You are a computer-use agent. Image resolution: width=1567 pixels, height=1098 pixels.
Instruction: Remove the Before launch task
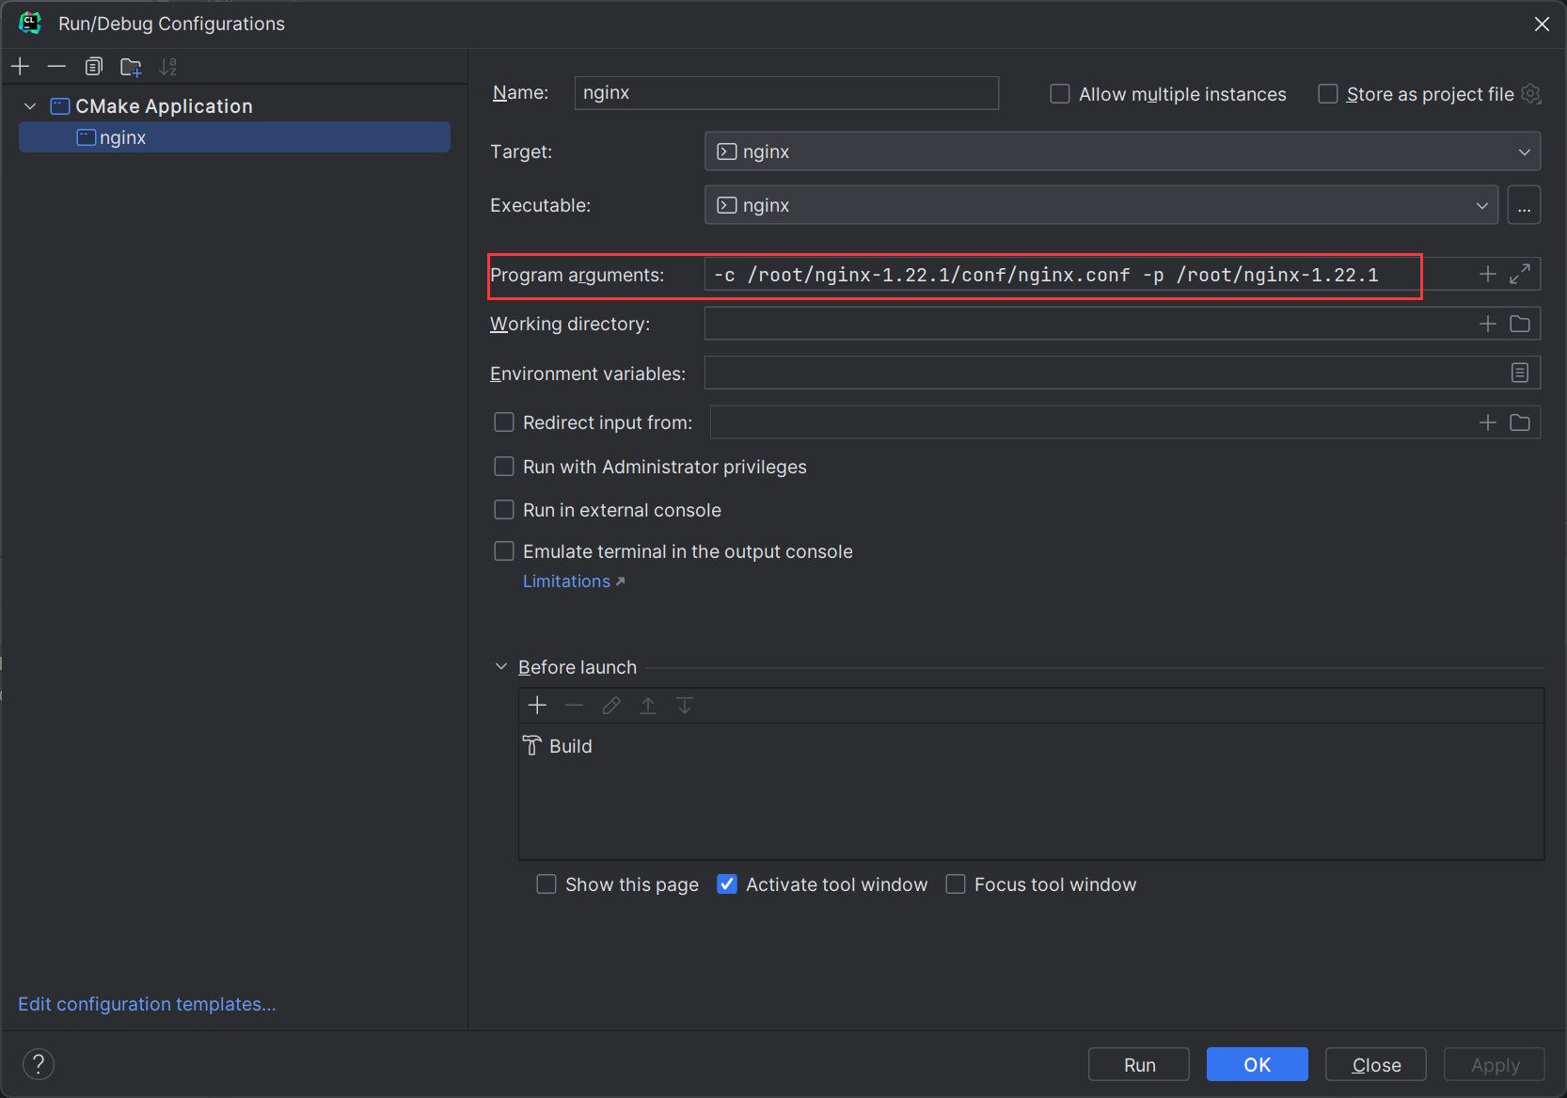click(574, 705)
